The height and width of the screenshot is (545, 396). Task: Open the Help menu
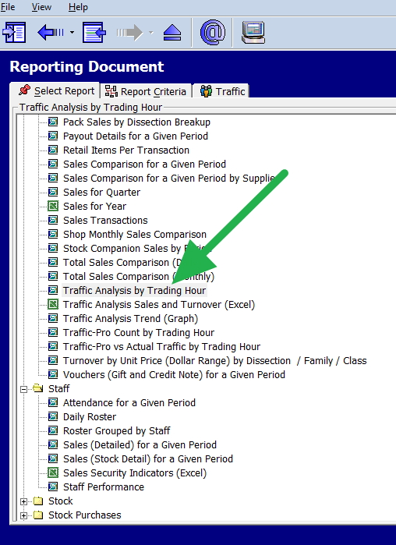click(x=78, y=7)
